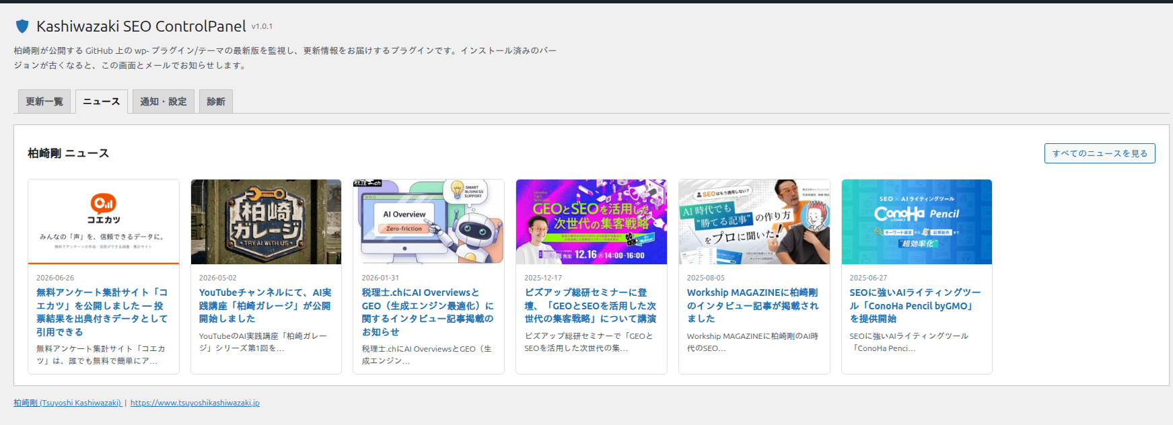1173x425 pixels.
Task: Open the 柏崎ガレージ thumbnail image
Action: click(x=266, y=222)
